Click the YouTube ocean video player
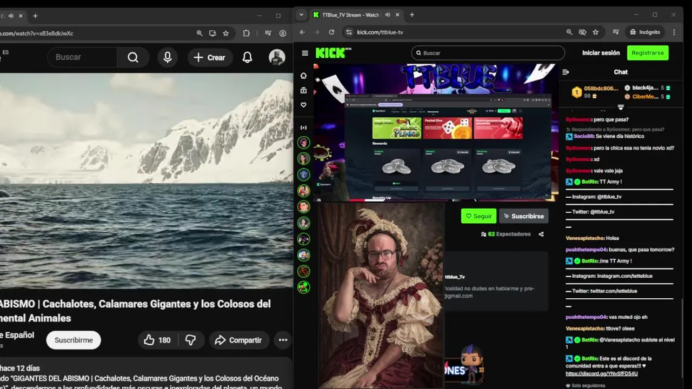The width and height of the screenshot is (692, 389). coord(146,180)
